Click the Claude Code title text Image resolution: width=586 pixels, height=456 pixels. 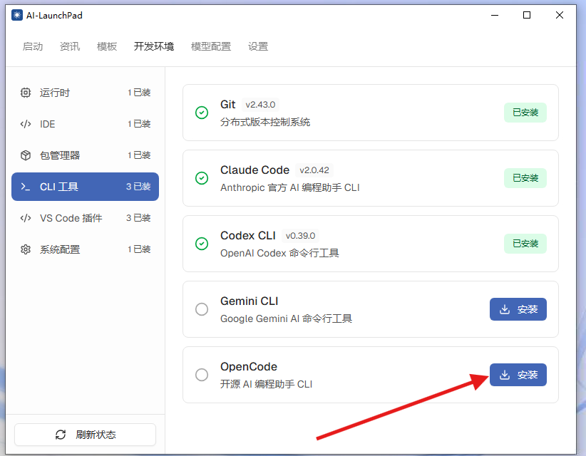(x=255, y=170)
